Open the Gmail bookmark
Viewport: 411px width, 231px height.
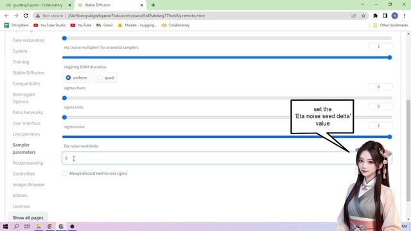(x=105, y=25)
